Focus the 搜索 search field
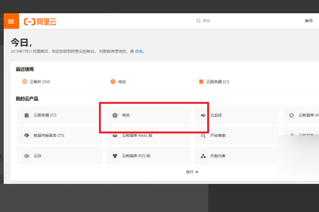This screenshot has height=212, width=319. tap(206, 21)
